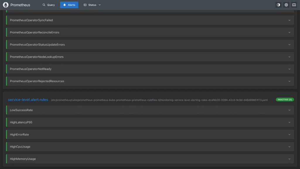Select the HighLatencyP95 alert name
This screenshot has width=300, height=169.
pyautogui.click(x=21, y=123)
